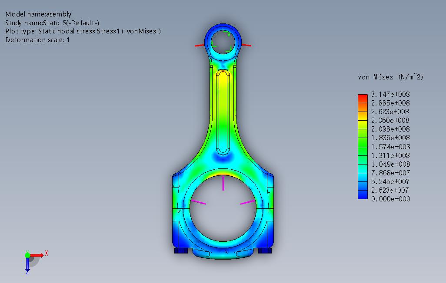
Task: Click the vertical magenta load arrow in big end
Action: coord(223,183)
